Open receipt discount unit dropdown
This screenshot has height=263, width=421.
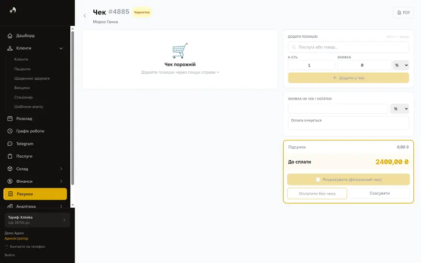tap(399, 109)
